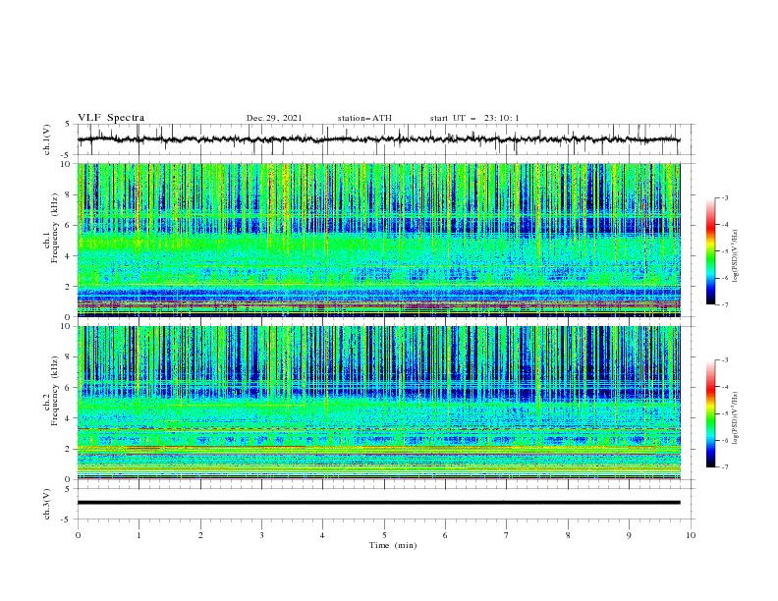Click the 'station=ATH' header label
The image size is (778, 601).
click(x=364, y=118)
